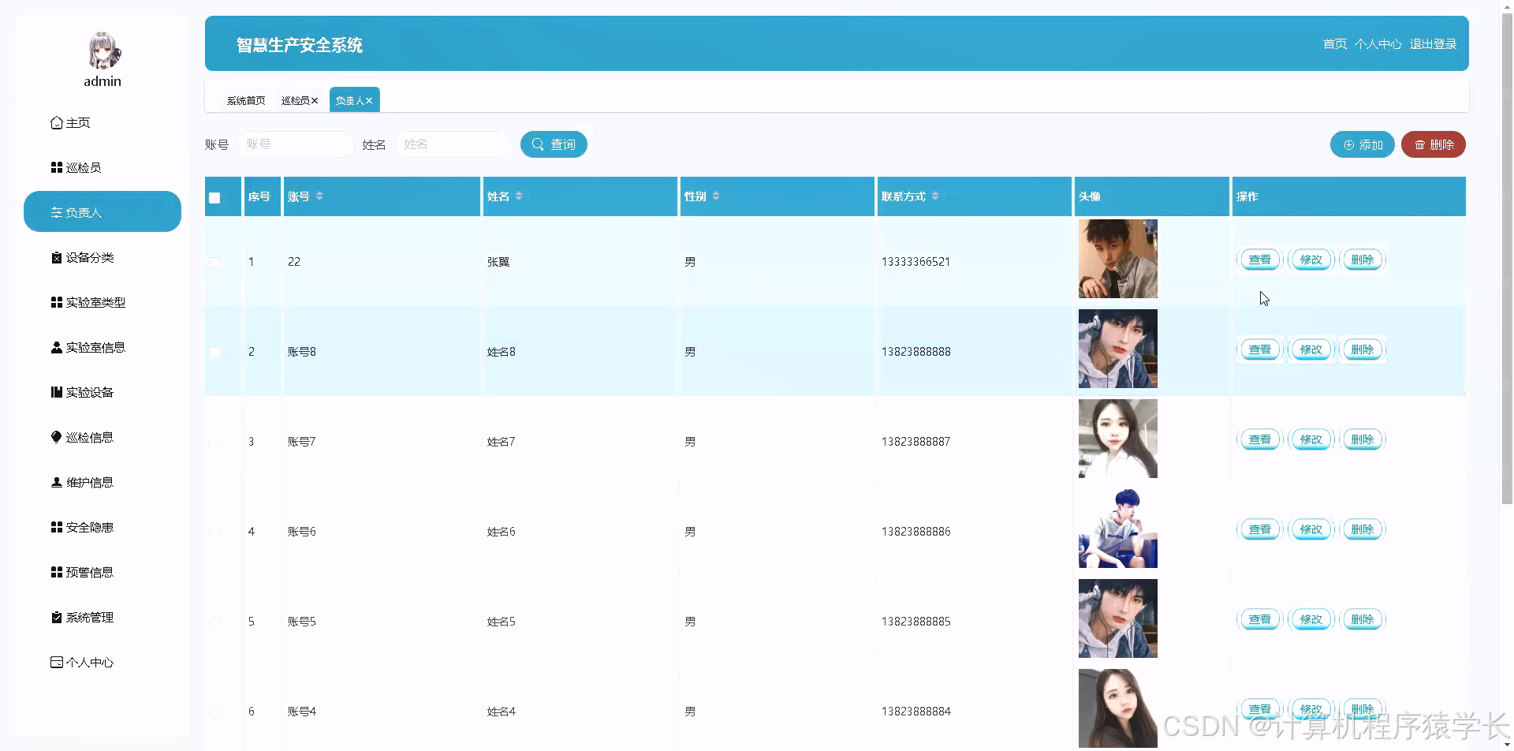This screenshot has height=751, width=1514.
Task: Click the 系统管理 clipboard-check icon
Action: pyautogui.click(x=57, y=617)
